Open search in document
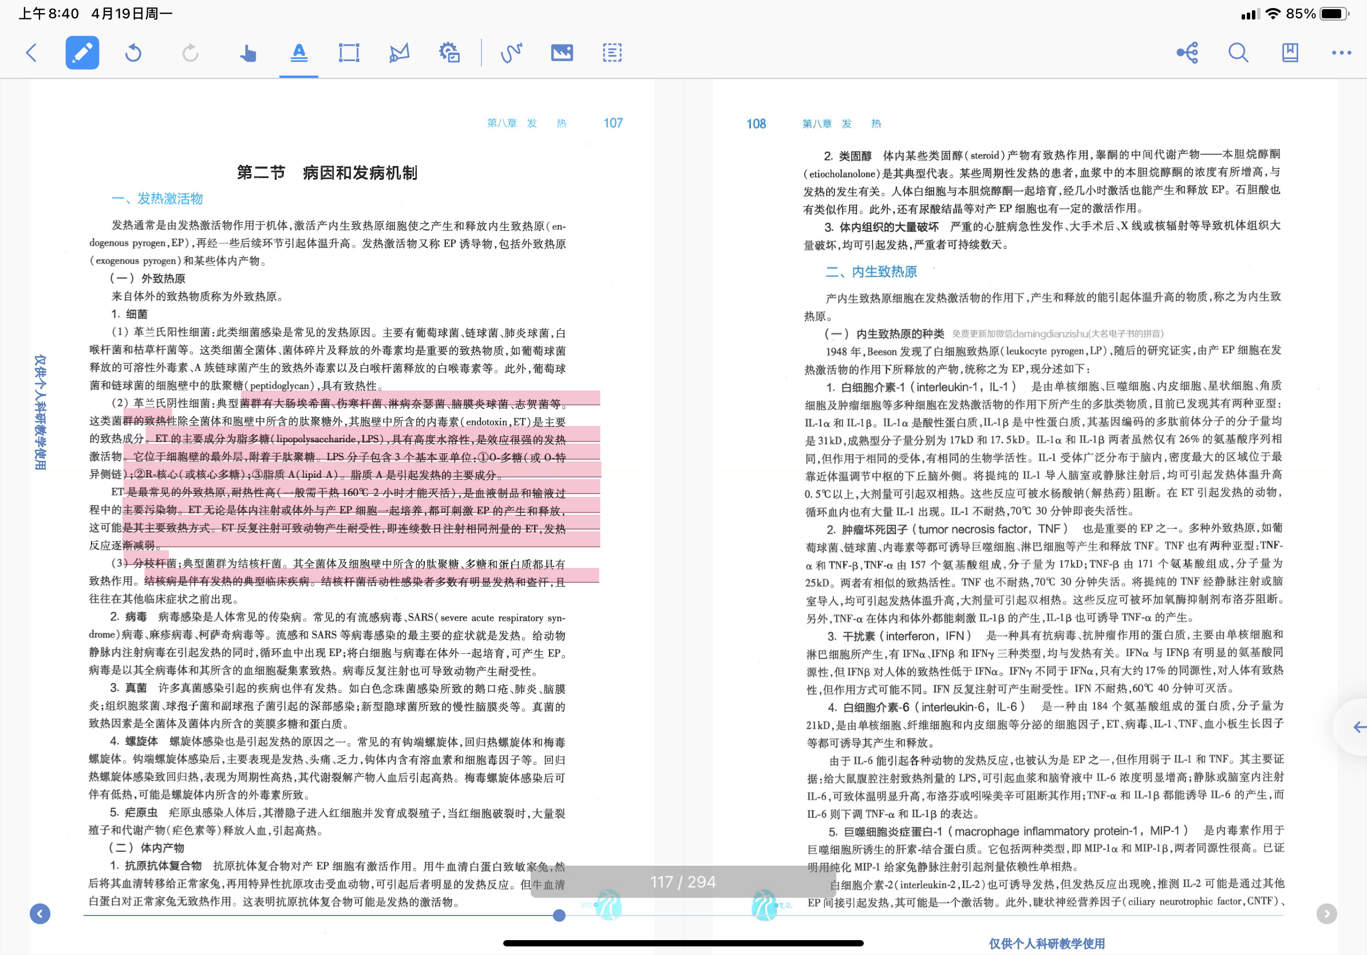 tap(1238, 53)
